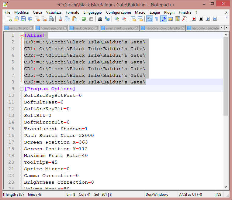Image resolution: width=232 pixels, height=200 pixels.
Task: Open the Visualizza menu
Action: (x=54, y=12)
